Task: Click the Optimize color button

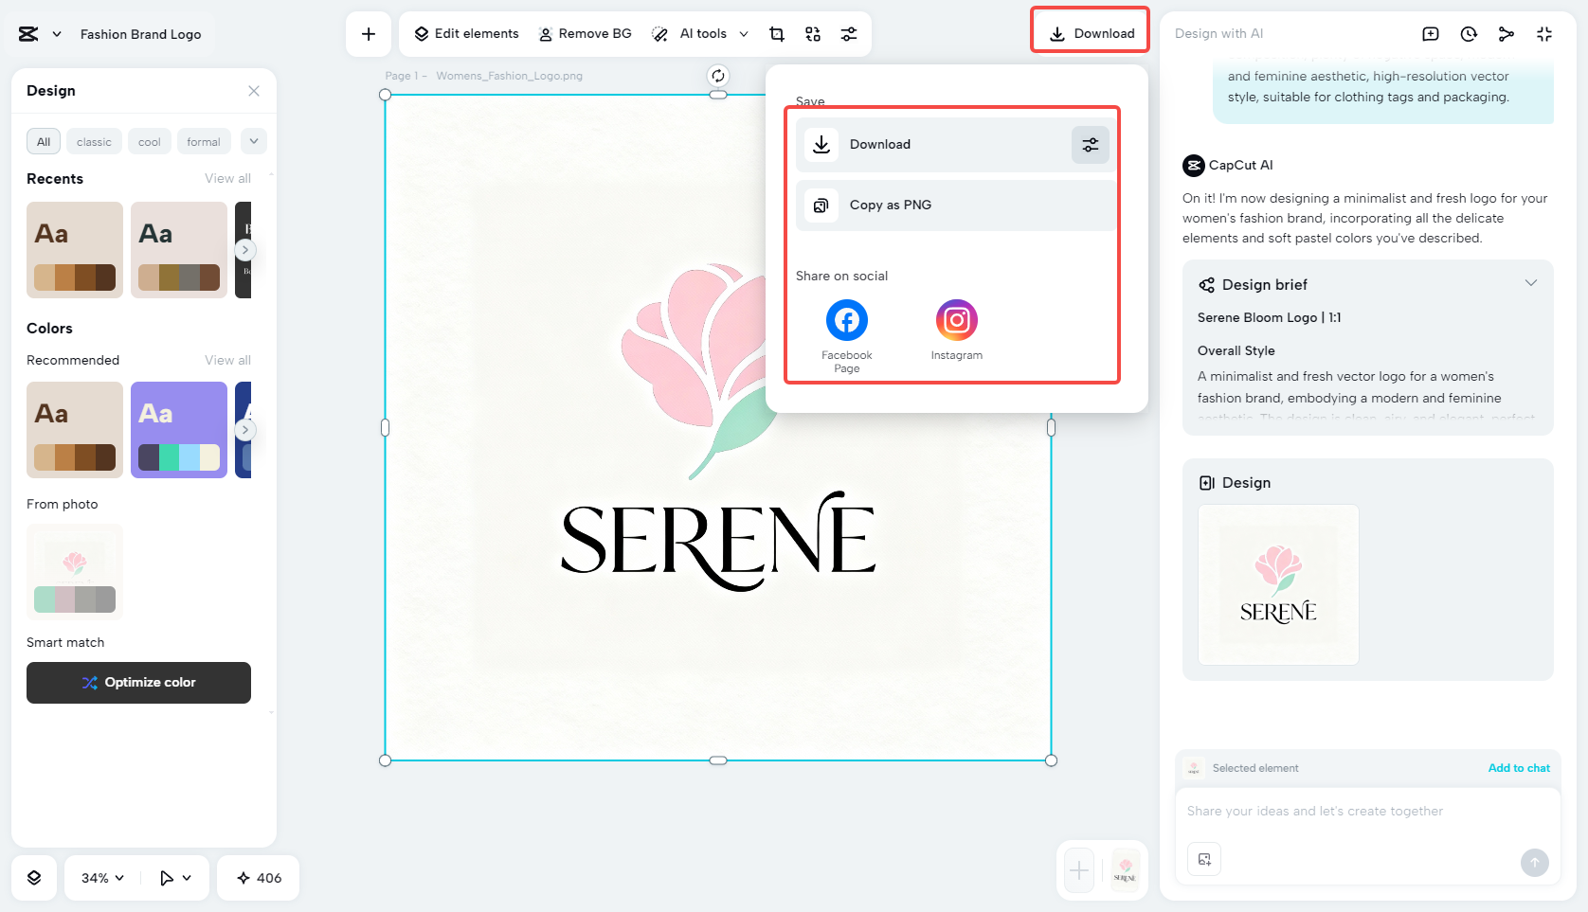Action: [x=138, y=682]
